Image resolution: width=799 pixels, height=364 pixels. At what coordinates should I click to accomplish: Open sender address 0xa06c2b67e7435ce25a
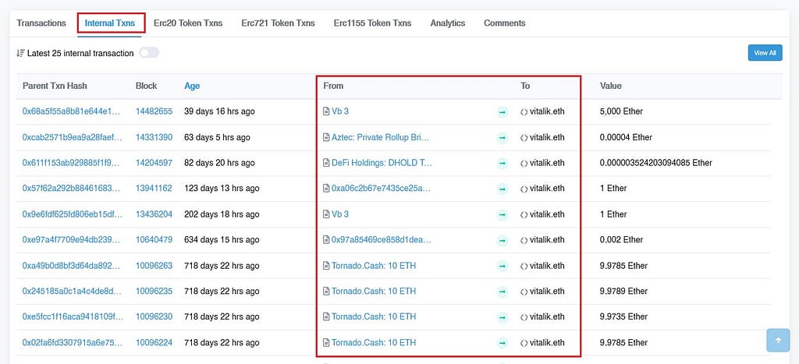[x=381, y=189]
